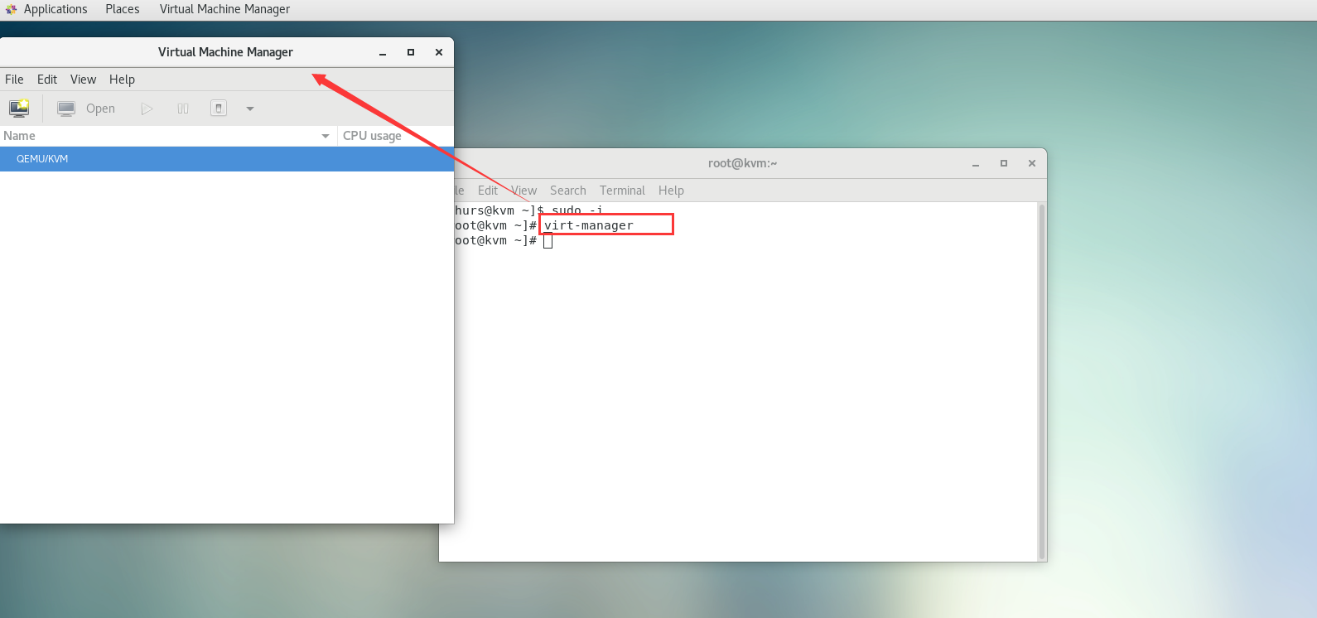Close the Virtual Machine Manager window
This screenshot has width=1317, height=618.
coord(439,52)
